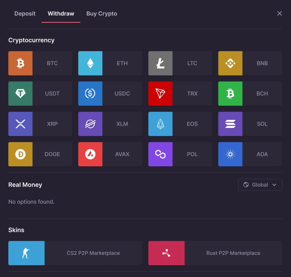The width and height of the screenshot is (291, 277).
Task: Click the red Avalanche AVAX icon
Action: [90, 154]
